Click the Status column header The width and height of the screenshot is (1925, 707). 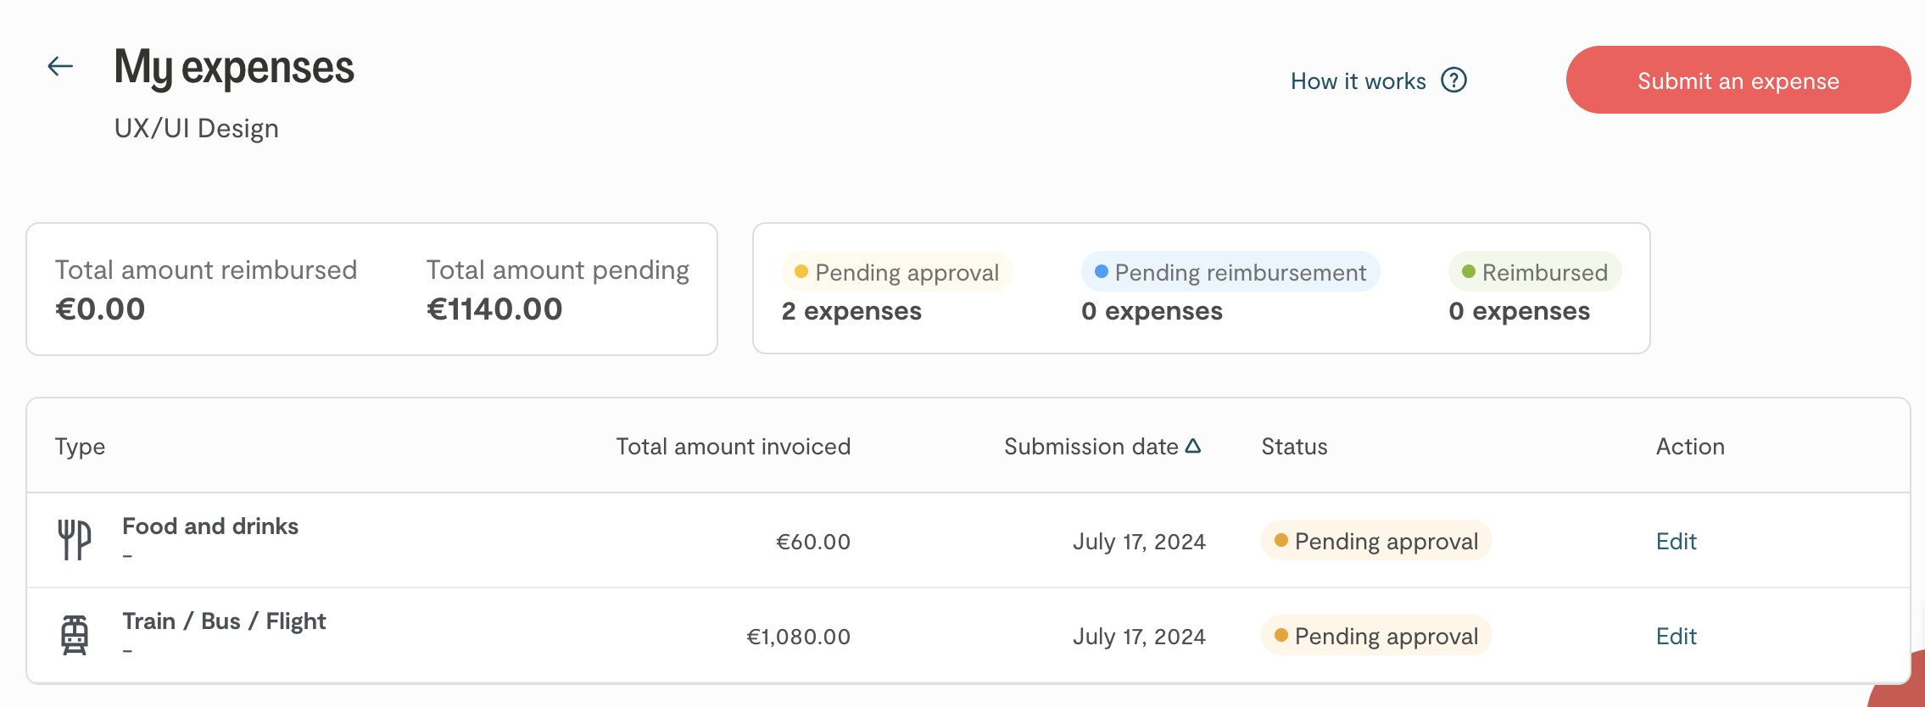[x=1294, y=447]
